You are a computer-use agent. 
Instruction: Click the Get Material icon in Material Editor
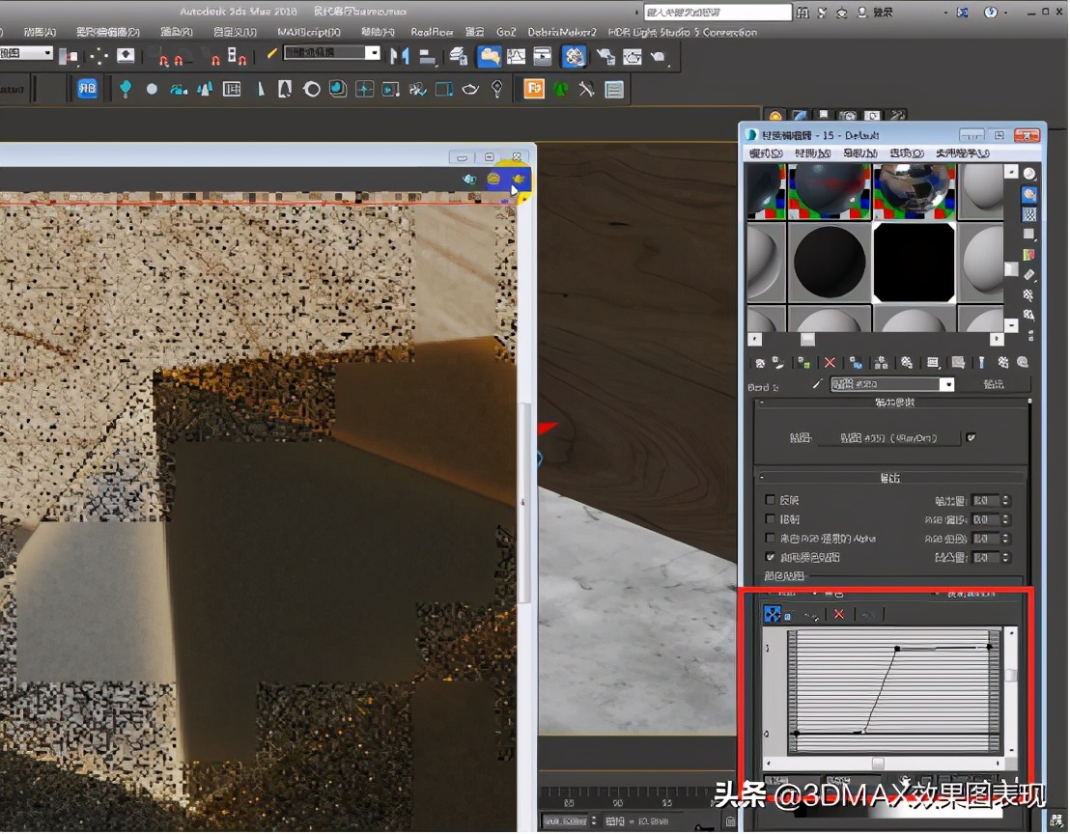758,364
